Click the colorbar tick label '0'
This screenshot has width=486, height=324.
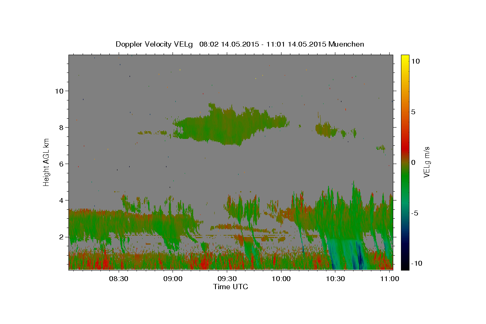[x=413, y=162]
